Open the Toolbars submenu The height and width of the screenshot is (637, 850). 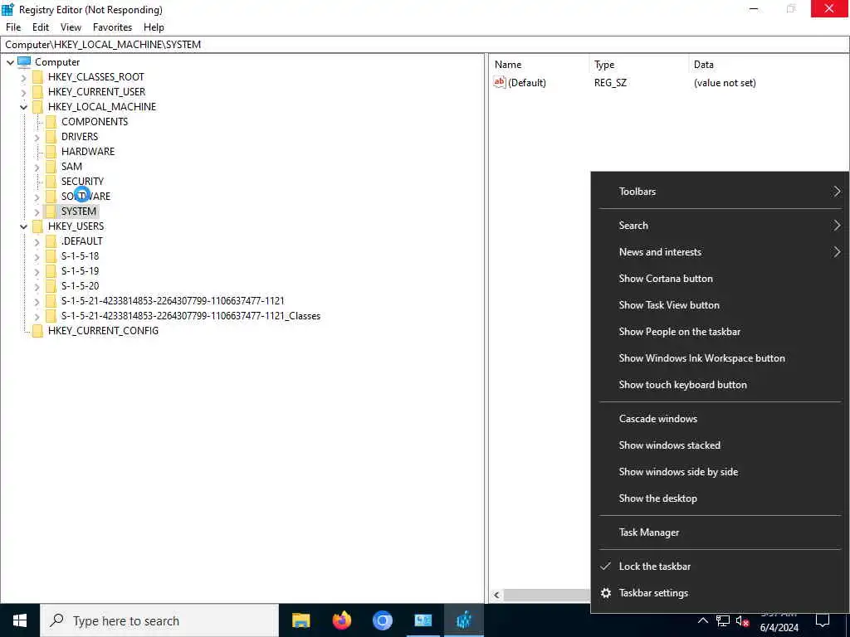tap(720, 192)
